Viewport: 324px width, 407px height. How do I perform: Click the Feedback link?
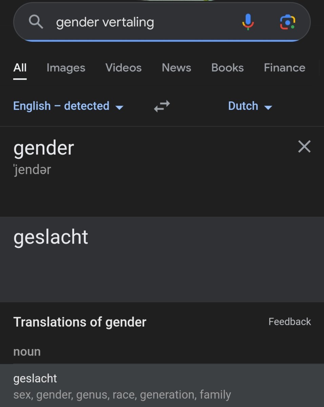[x=289, y=322]
